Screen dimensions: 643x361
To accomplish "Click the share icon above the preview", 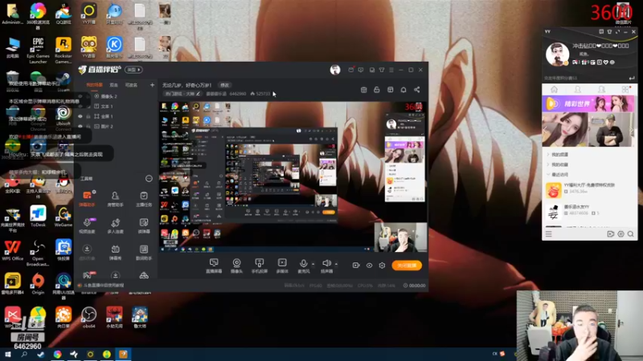I will coord(416,90).
